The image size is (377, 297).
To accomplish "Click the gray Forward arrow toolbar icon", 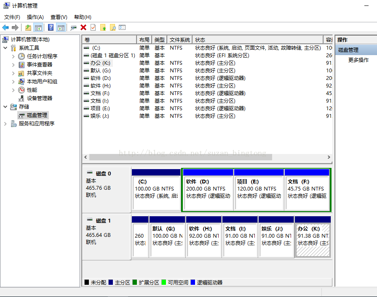I will coord(15,28).
